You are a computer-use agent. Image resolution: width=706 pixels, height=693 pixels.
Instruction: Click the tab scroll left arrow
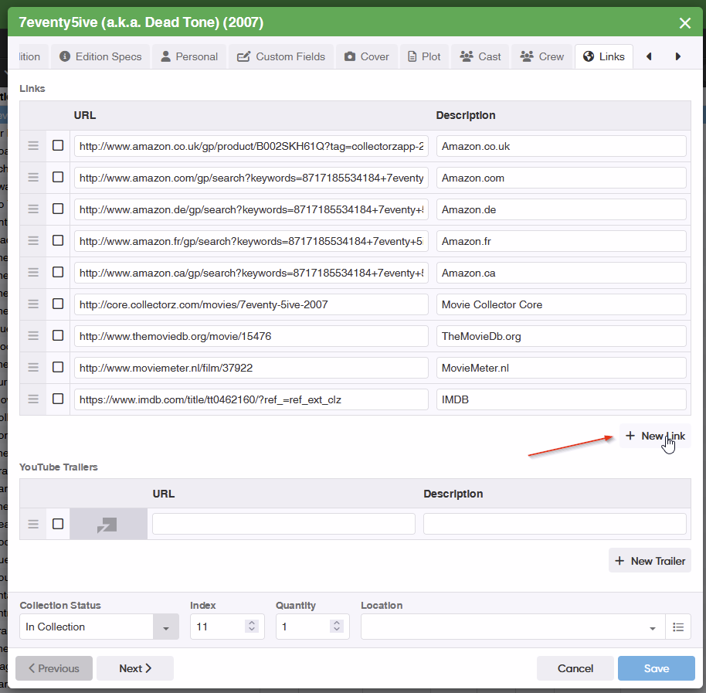pyautogui.click(x=649, y=56)
